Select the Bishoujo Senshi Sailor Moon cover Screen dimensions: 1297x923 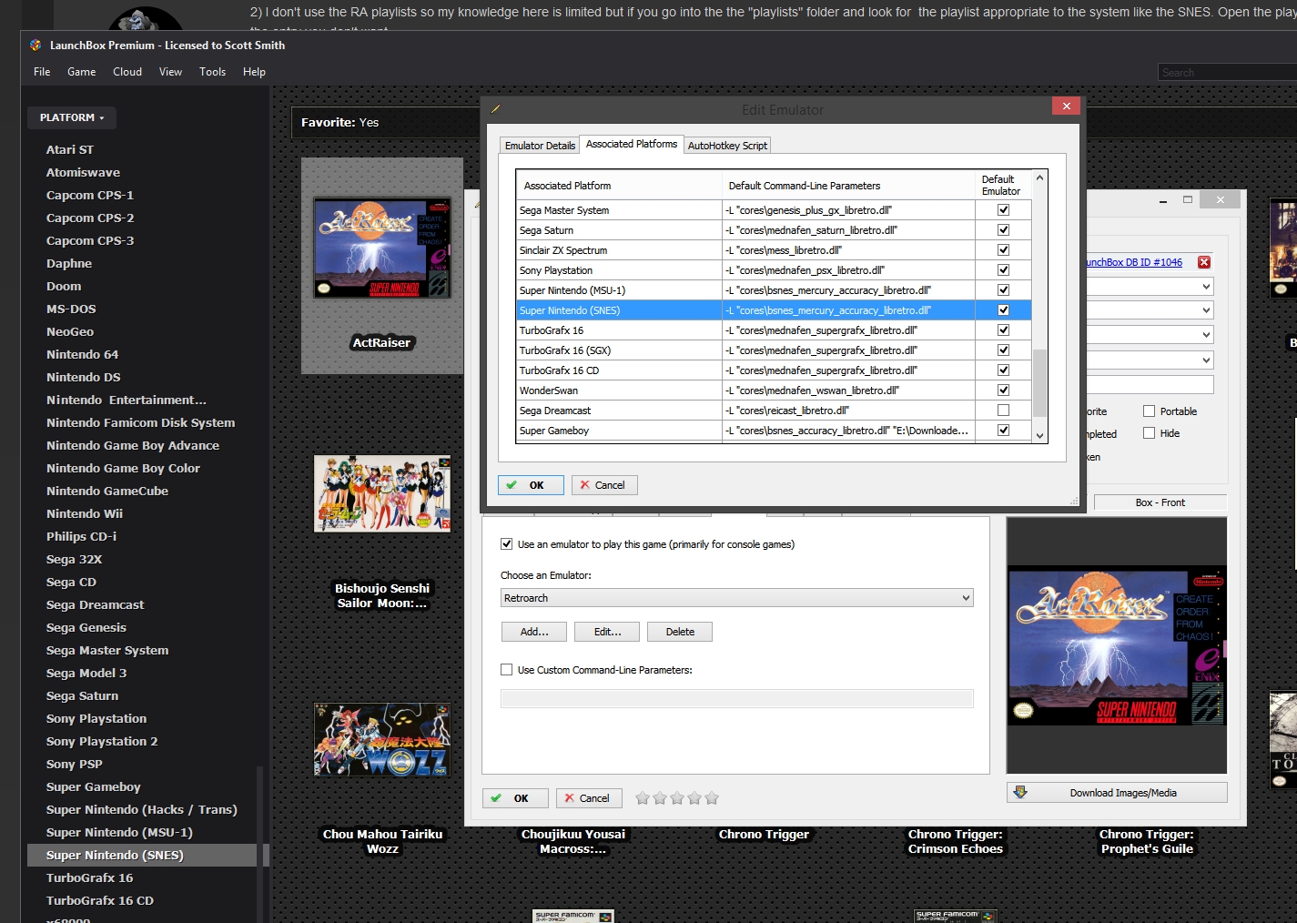(x=382, y=493)
